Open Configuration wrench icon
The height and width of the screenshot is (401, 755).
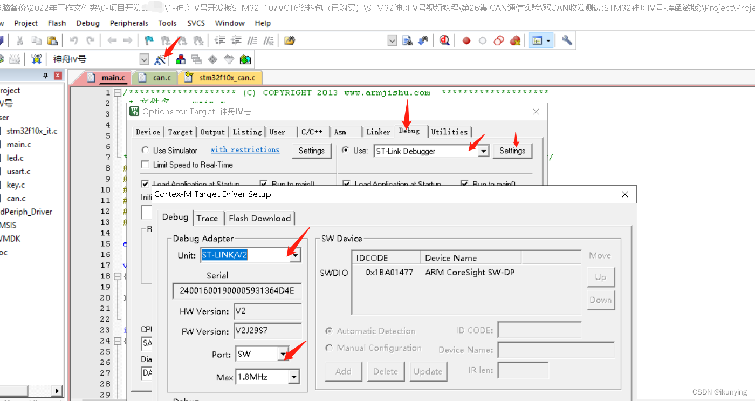click(567, 40)
